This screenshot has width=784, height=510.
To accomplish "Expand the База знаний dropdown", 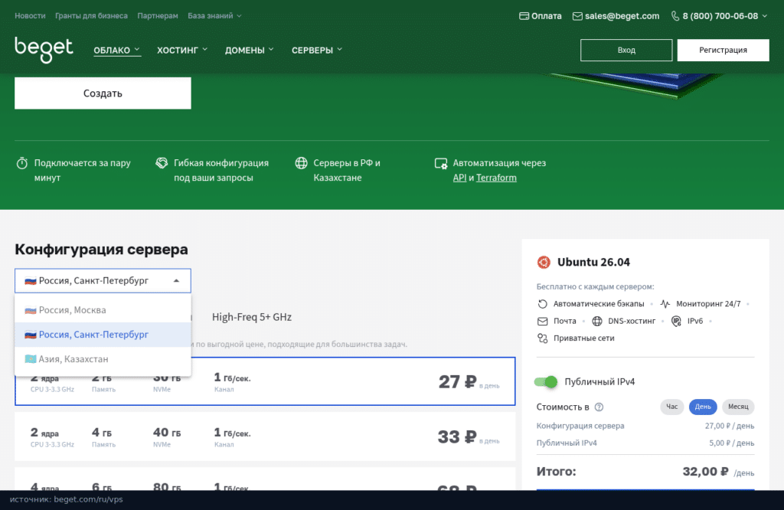I will pyautogui.click(x=214, y=16).
